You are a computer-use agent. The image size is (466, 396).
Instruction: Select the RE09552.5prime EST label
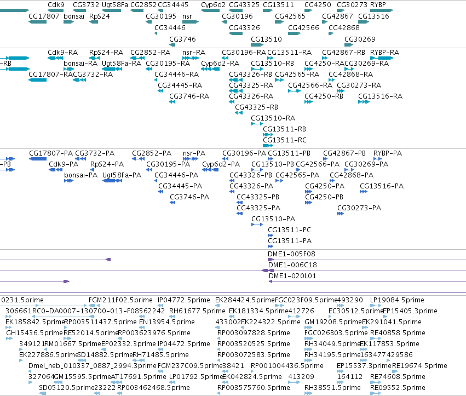pos(398,388)
